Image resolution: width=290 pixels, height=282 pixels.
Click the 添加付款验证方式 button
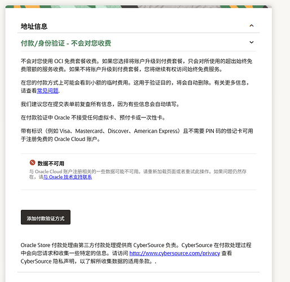(x=46, y=217)
